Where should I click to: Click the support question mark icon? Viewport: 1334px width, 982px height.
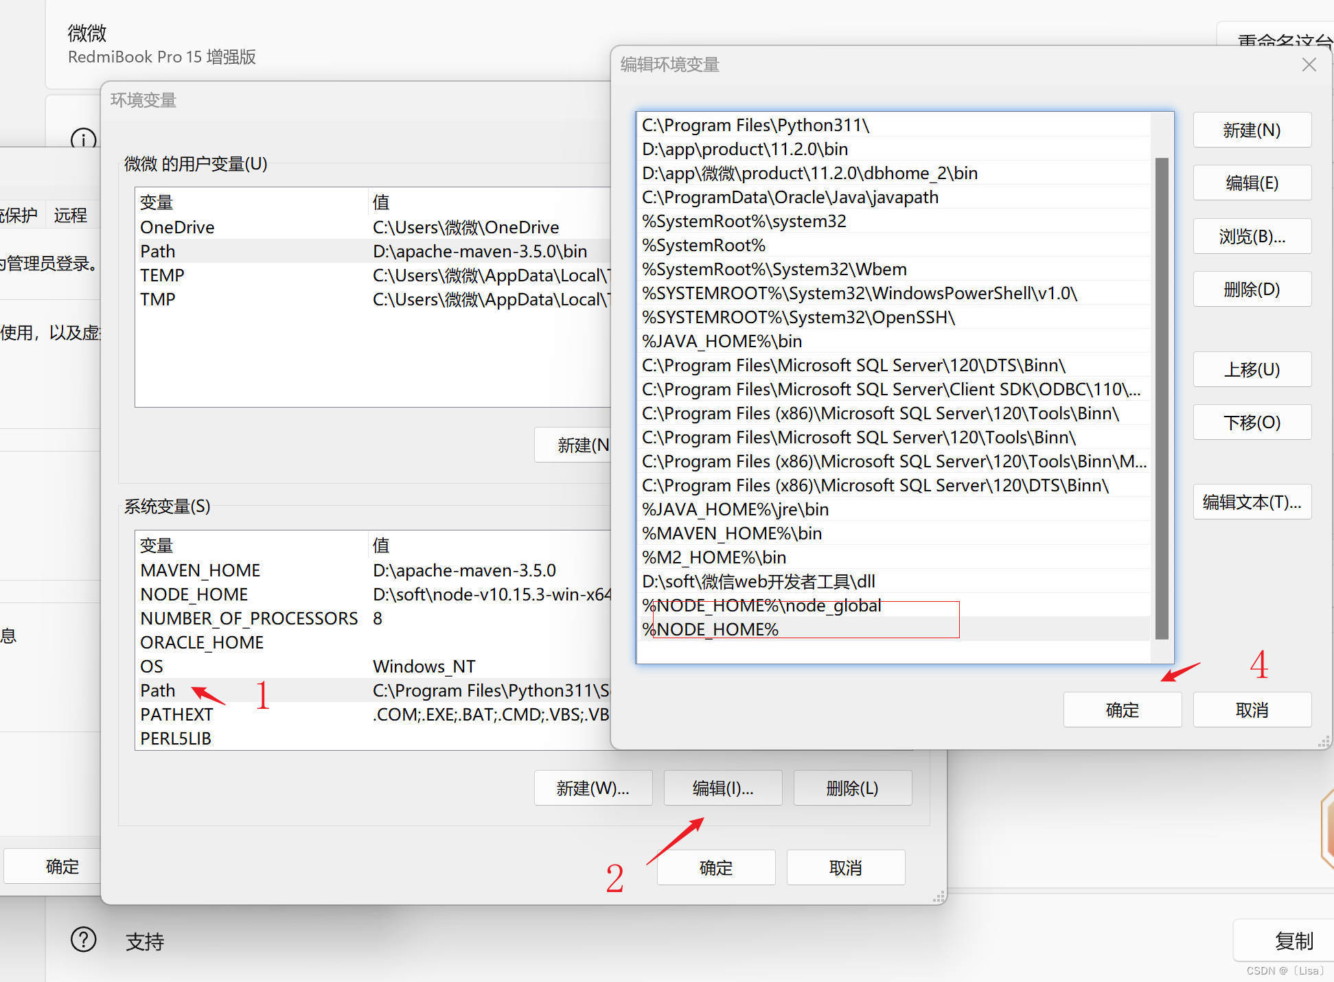tap(84, 939)
